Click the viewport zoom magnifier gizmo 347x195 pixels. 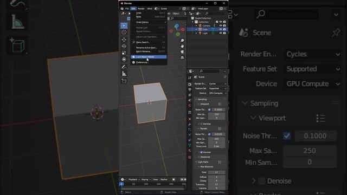(x=182, y=41)
